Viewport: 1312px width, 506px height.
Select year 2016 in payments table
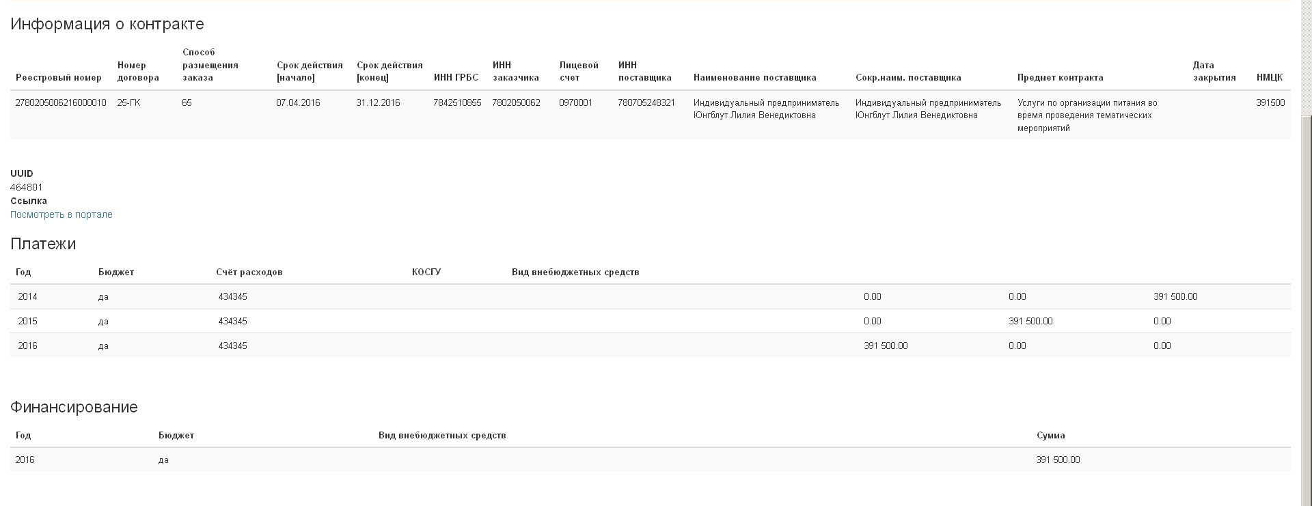27,346
